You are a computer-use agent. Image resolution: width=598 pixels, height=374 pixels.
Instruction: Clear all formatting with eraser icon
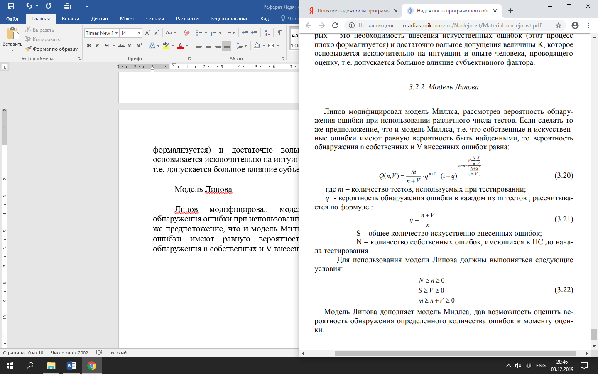pos(186,33)
